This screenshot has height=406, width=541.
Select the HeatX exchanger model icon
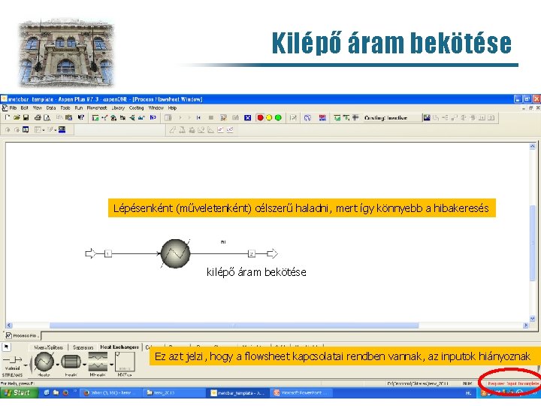point(71,362)
